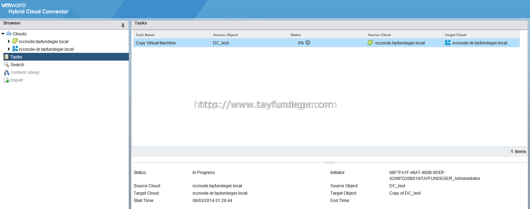Click the vSphere icon beside vccnode.tayfundeger.local in tree
Screen dimensions: 530x209
(x=15, y=41)
